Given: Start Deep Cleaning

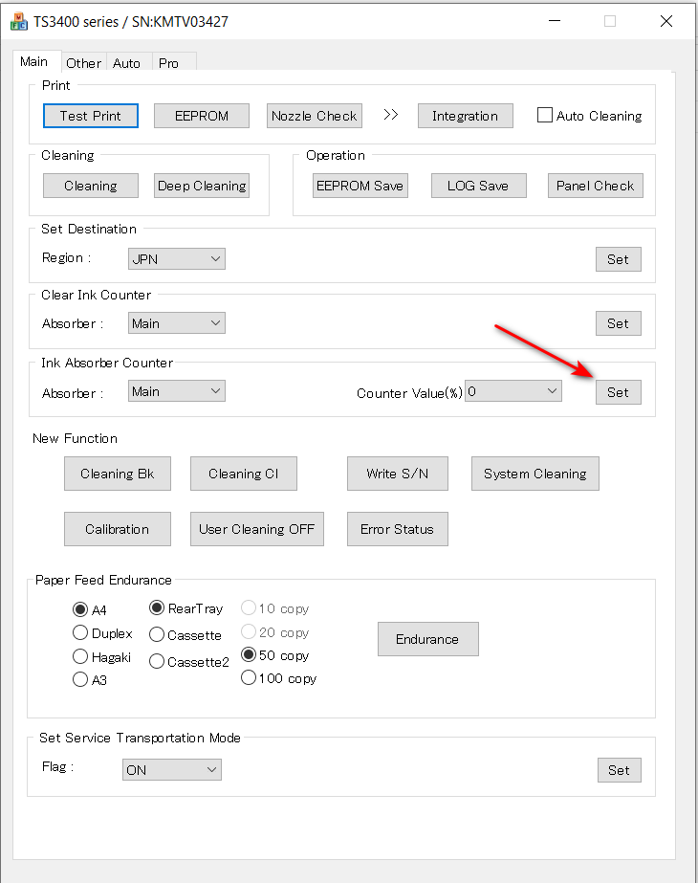Looking at the screenshot, I should point(202,186).
